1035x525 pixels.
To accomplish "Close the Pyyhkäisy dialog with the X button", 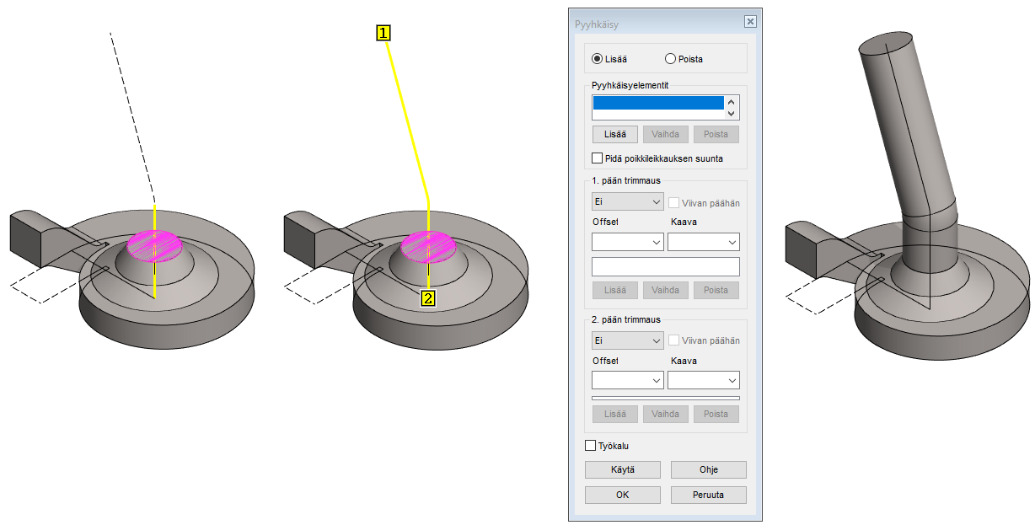I will tap(750, 22).
